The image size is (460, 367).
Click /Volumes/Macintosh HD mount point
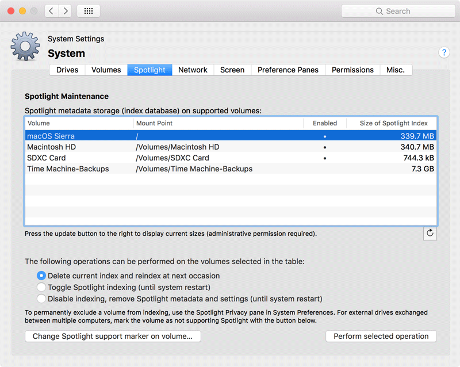pos(178,147)
